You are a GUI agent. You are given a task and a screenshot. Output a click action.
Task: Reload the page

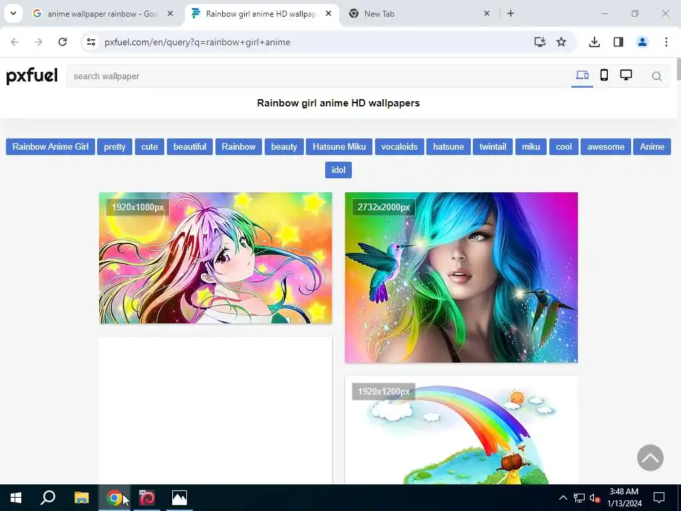63,42
